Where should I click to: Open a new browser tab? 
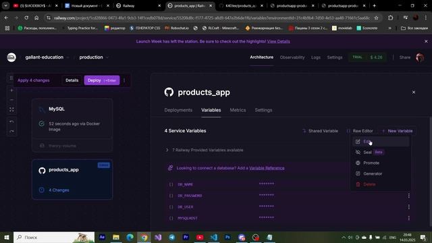(x=374, y=5)
